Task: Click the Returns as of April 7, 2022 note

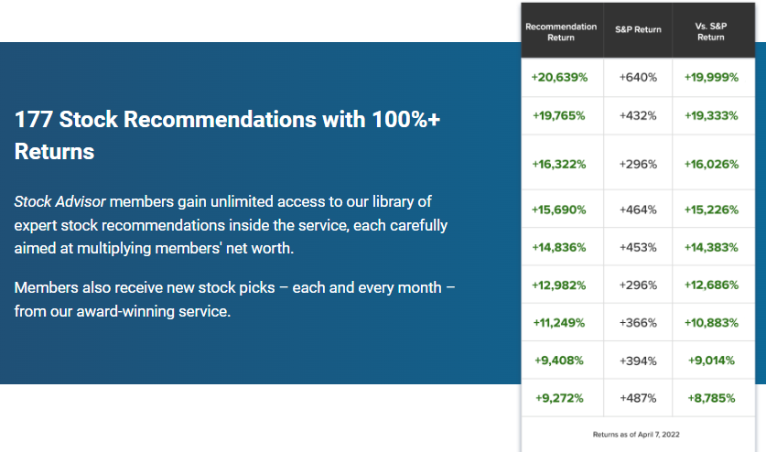Action: 636,435
